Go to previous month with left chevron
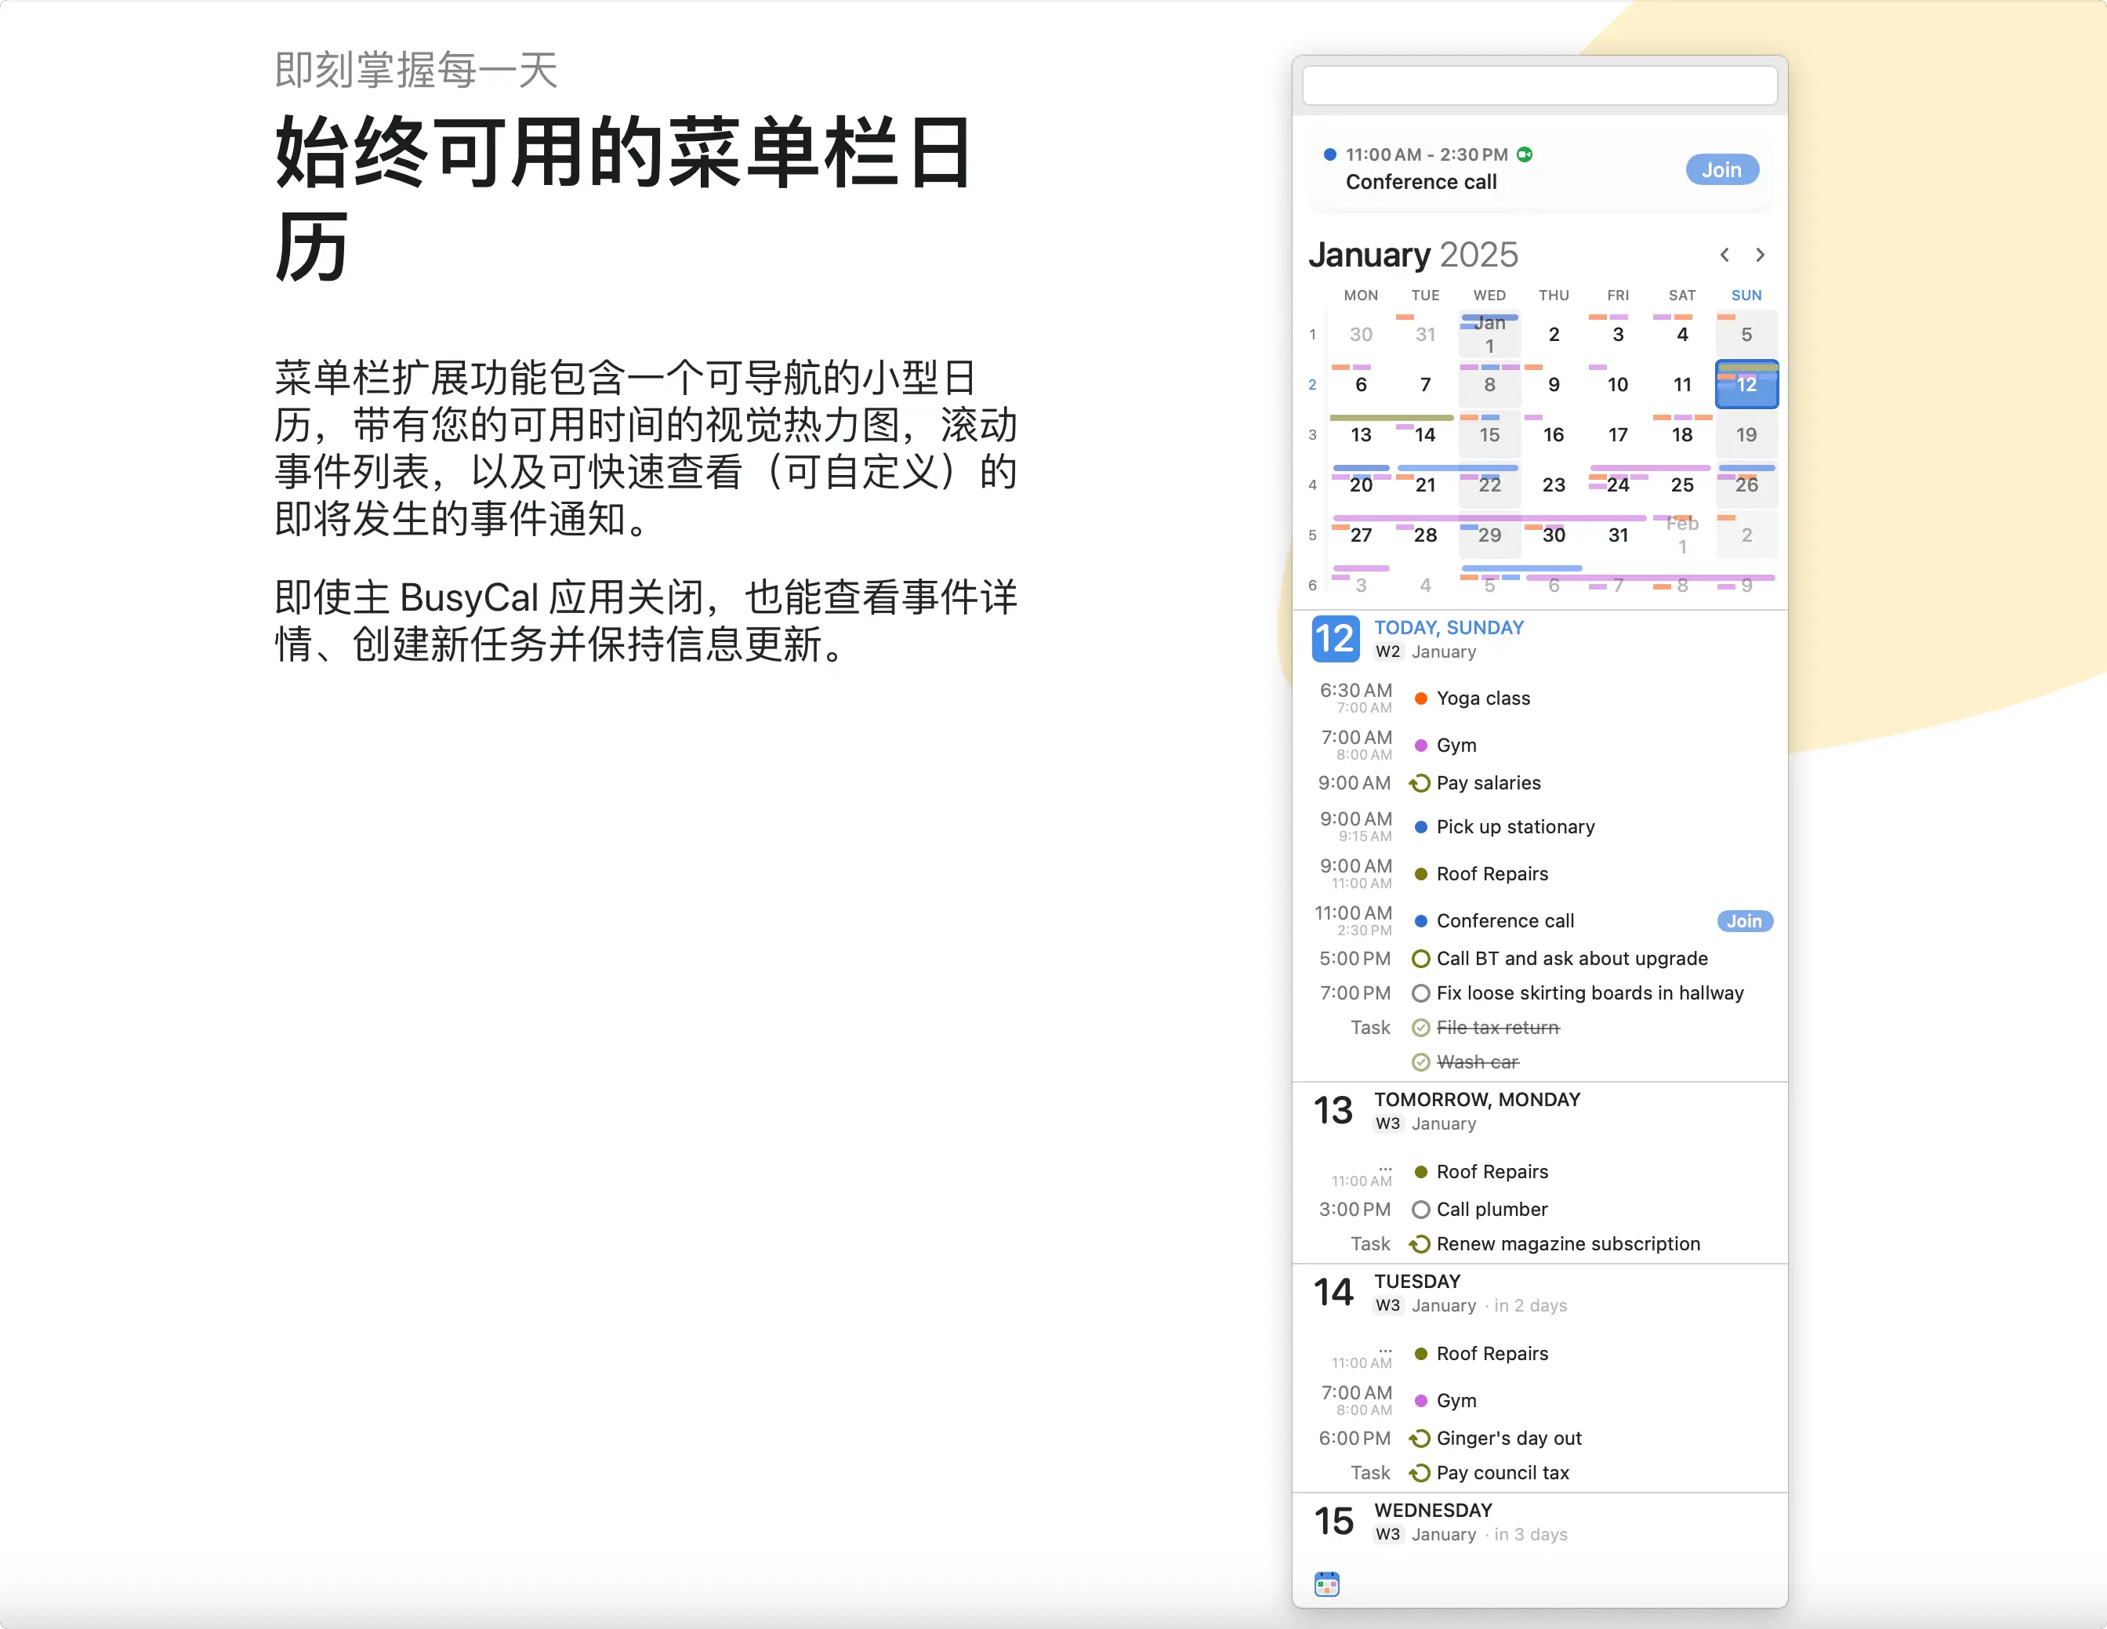The image size is (2107, 1629). tap(1724, 255)
